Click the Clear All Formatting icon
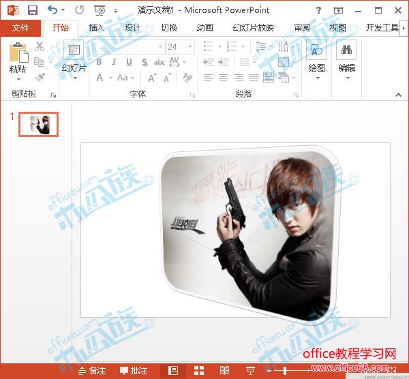The width and height of the screenshot is (409, 379). 187,78
